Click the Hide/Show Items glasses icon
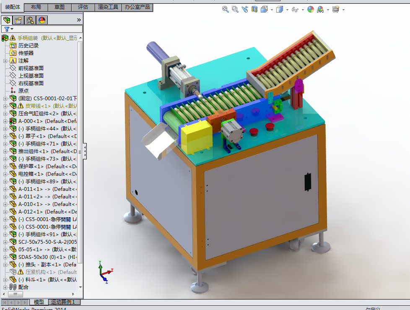Image resolution: width=410 pixels, height=310 pixels. coord(295,10)
